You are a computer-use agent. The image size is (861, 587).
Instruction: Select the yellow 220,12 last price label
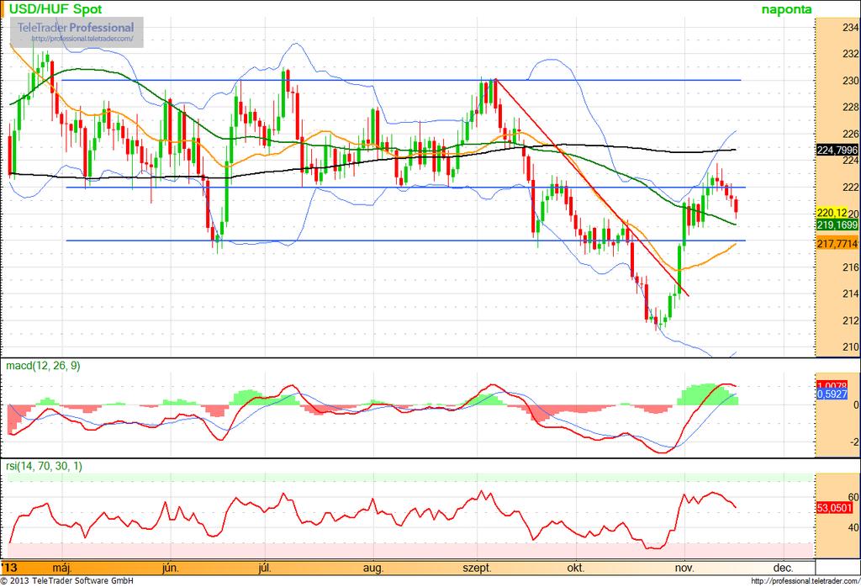click(832, 213)
